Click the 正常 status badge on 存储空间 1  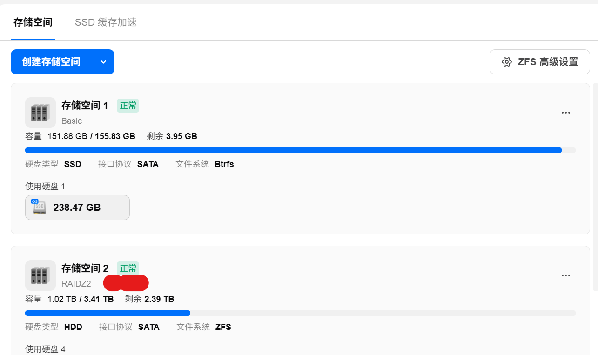coord(128,106)
